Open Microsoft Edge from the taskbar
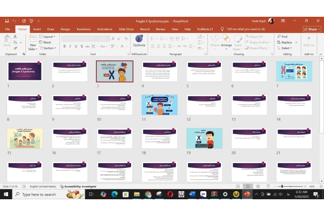This screenshot has height=216, width=324. point(114,194)
